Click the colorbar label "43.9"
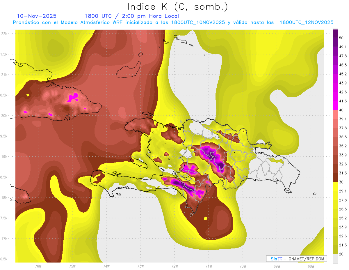349x270 pixels. pos(343,83)
